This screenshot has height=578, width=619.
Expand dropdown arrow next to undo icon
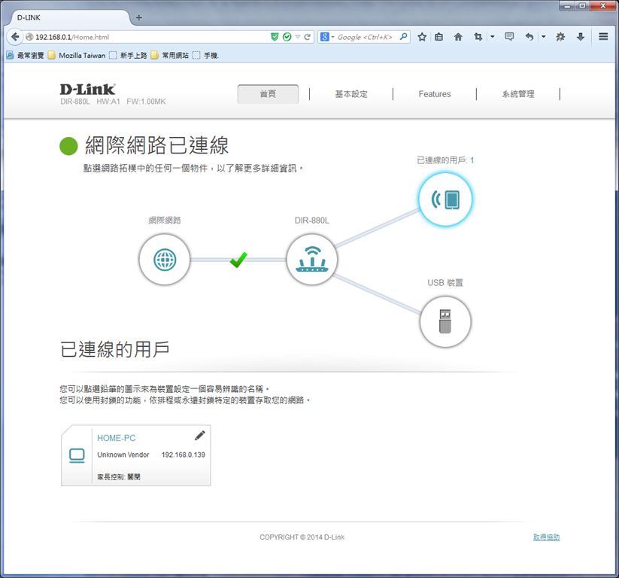(x=543, y=37)
